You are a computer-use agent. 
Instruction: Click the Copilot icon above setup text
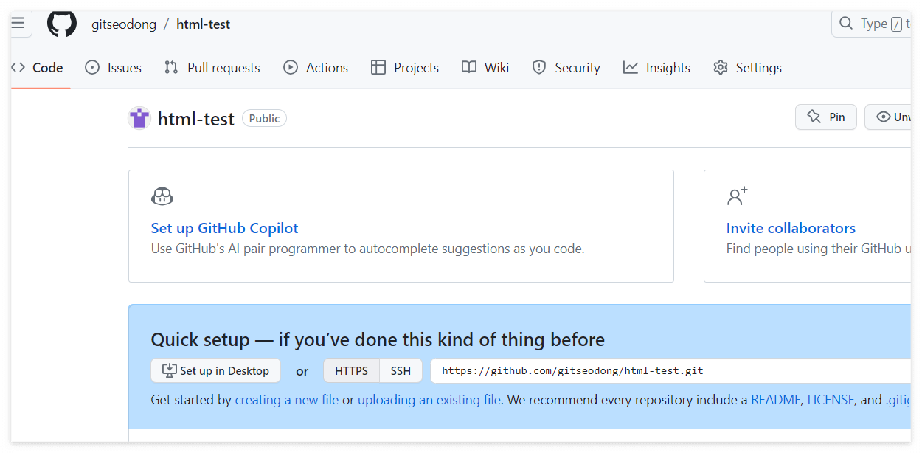pyautogui.click(x=162, y=196)
